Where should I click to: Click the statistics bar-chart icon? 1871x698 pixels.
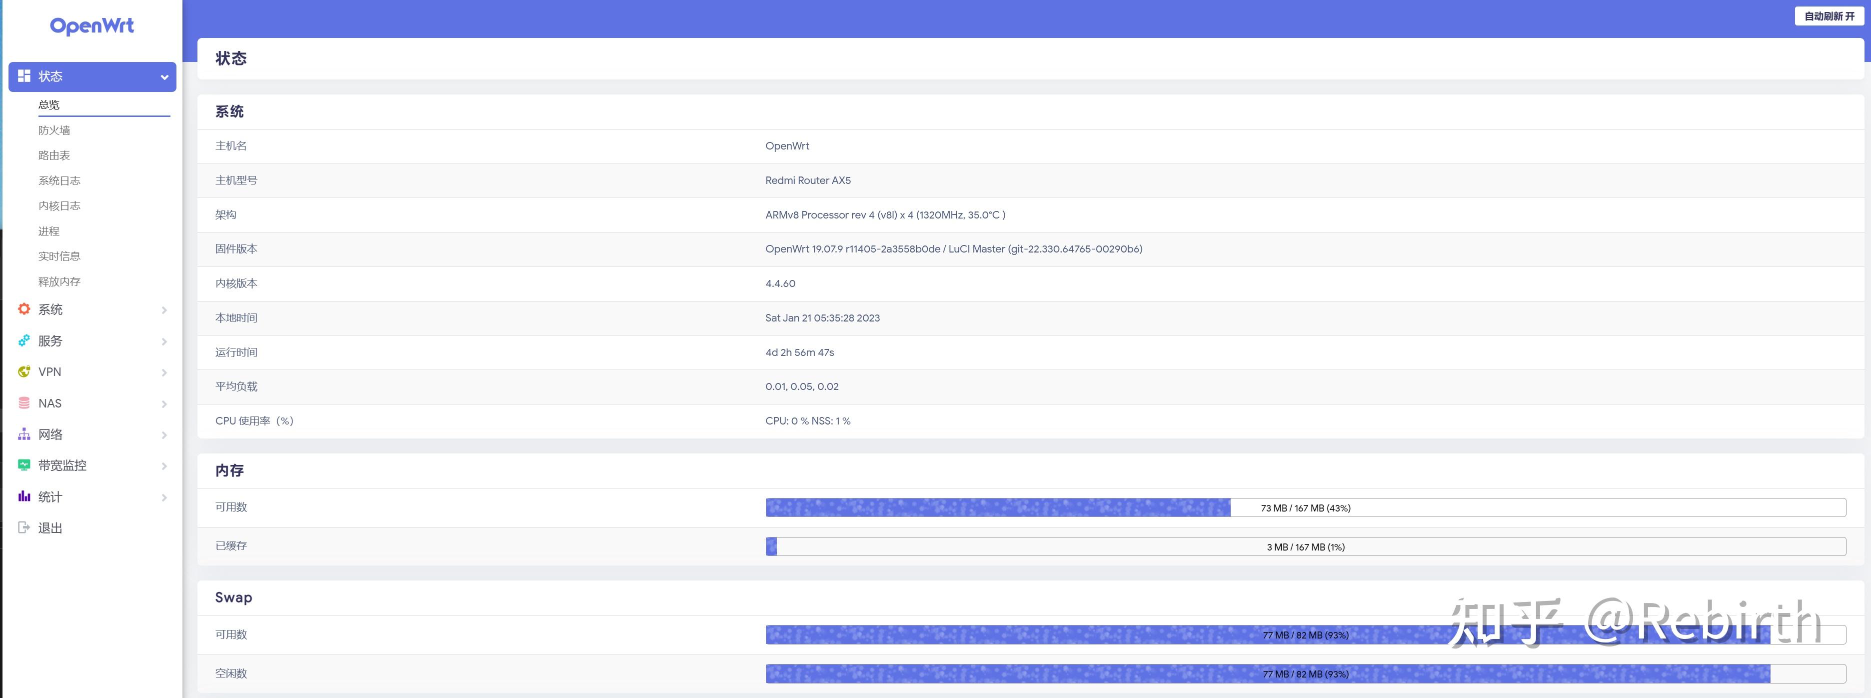click(x=24, y=497)
